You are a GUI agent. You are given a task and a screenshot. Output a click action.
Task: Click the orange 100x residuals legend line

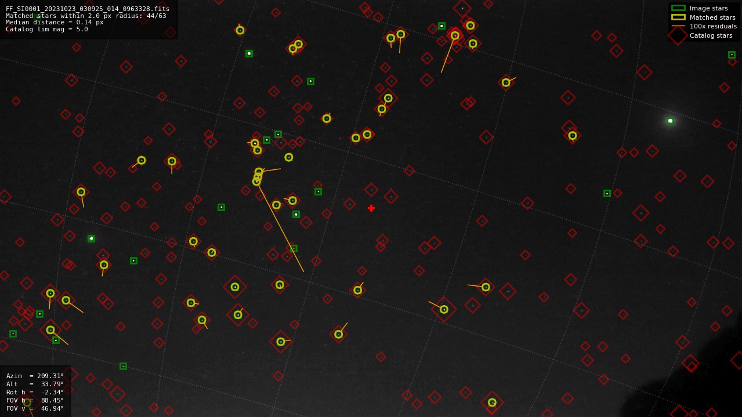(678, 26)
